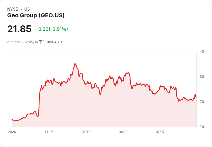The image size is (212, 147).
Task: Click the US market label
Action: pyautogui.click(x=27, y=9)
